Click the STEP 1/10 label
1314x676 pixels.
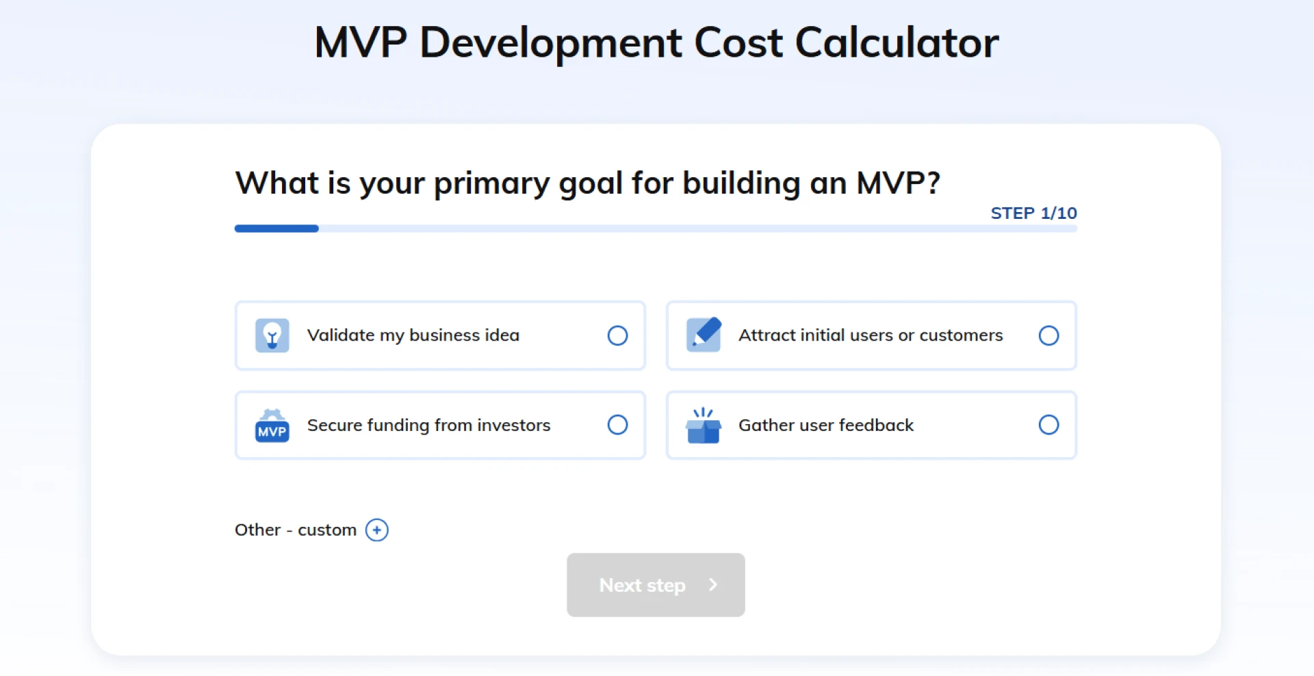(1033, 213)
